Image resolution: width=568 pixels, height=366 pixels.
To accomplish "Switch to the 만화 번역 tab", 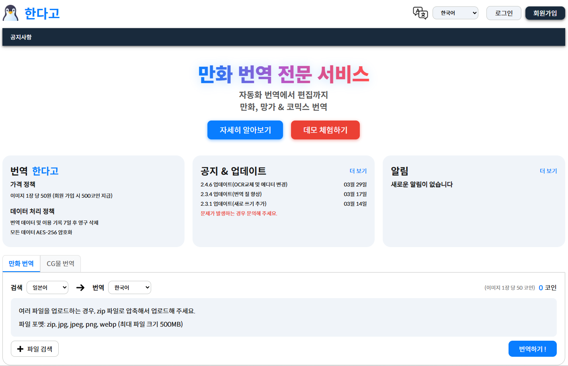I will (21, 264).
